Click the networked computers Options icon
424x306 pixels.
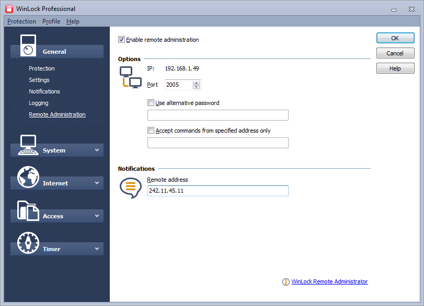131,77
